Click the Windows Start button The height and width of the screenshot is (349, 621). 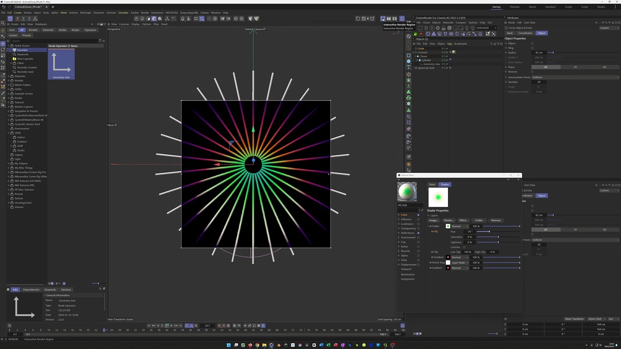(x=229, y=345)
